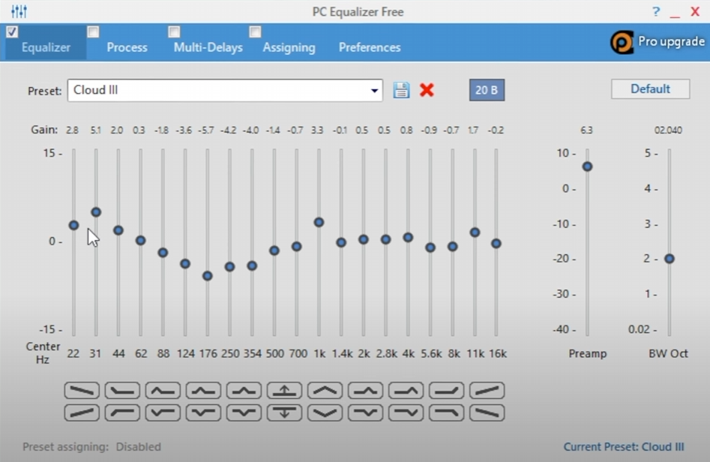Apply the high-shelf boost curve in top row
This screenshot has height=462, width=710.
[x=446, y=391]
